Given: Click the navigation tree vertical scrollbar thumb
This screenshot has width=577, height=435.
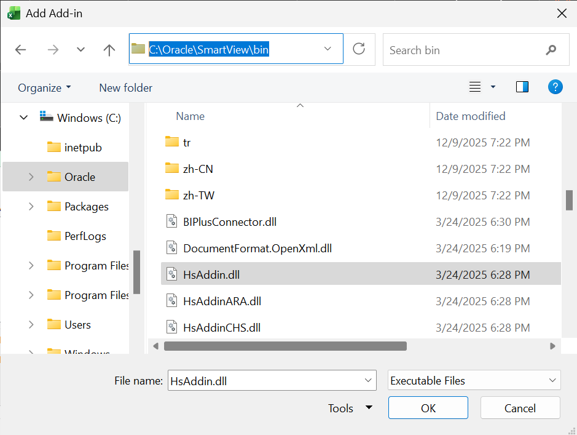Looking at the screenshot, I should [136, 272].
